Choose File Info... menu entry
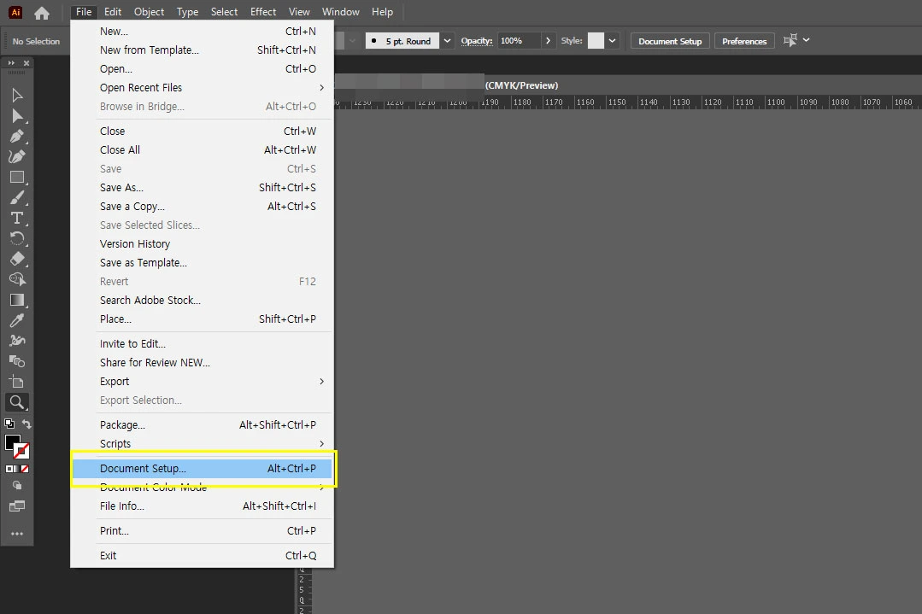The height and width of the screenshot is (614, 922). point(202,506)
